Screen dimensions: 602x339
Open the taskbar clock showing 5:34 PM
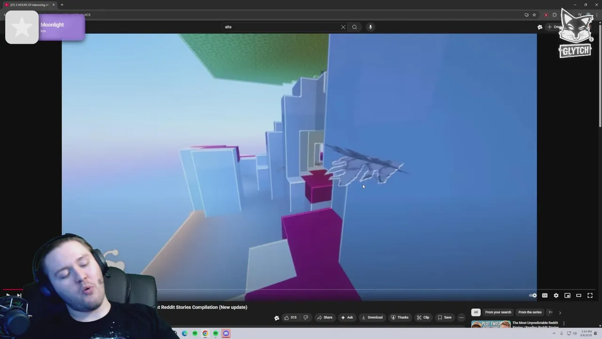click(x=586, y=333)
